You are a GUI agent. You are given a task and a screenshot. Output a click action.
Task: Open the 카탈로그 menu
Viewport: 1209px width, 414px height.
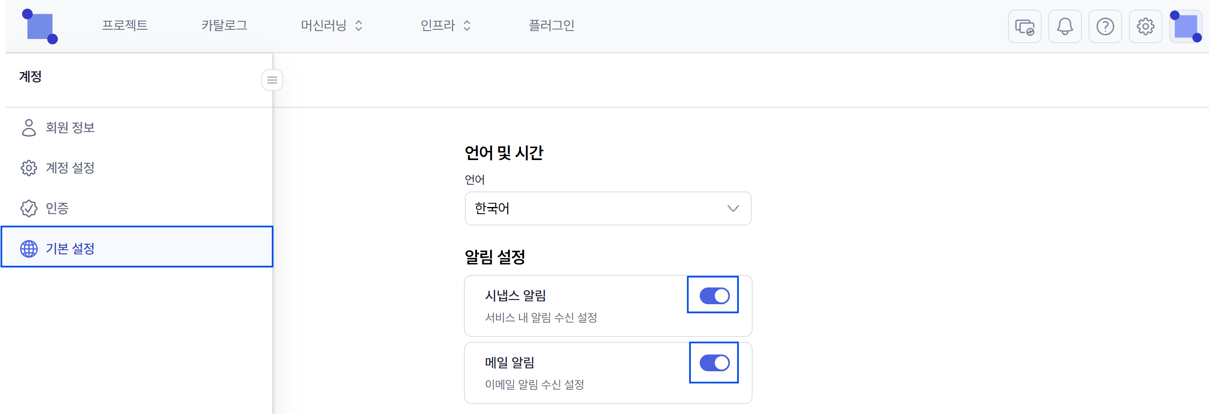pyautogui.click(x=224, y=25)
